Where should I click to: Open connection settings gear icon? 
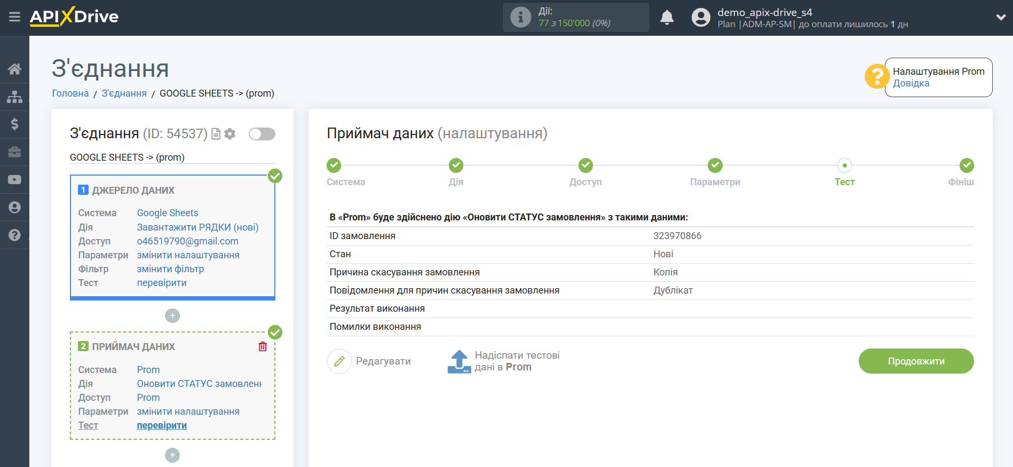click(x=230, y=134)
